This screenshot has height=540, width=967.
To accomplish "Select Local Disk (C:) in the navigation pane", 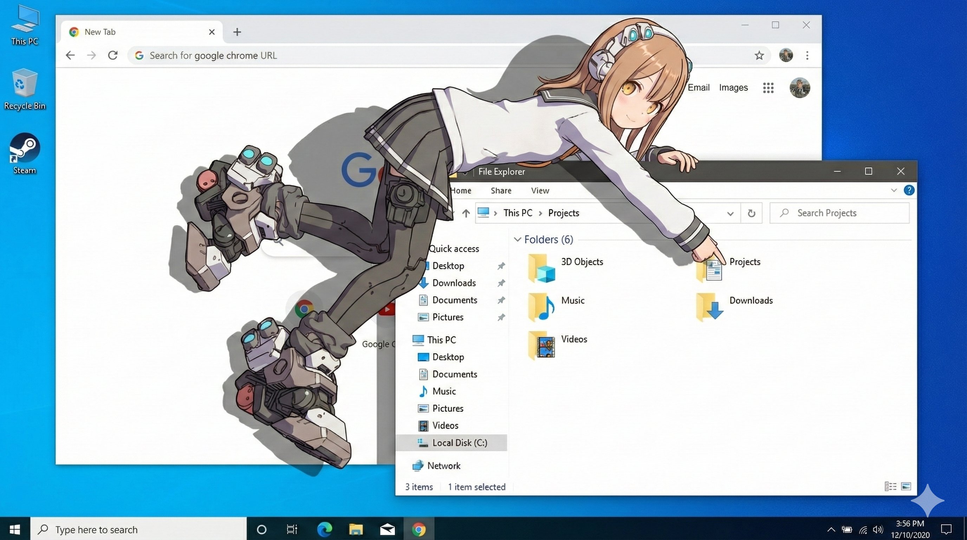I will point(460,443).
